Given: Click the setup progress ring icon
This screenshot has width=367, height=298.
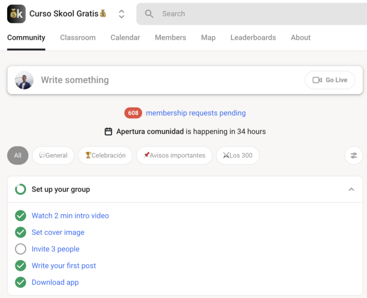Looking at the screenshot, I should 20,189.
